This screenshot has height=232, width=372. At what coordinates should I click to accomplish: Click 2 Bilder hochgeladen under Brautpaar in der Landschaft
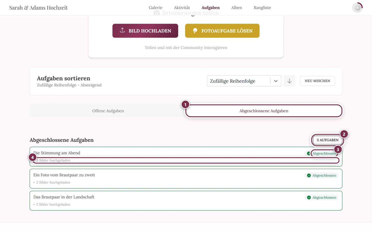(53, 204)
